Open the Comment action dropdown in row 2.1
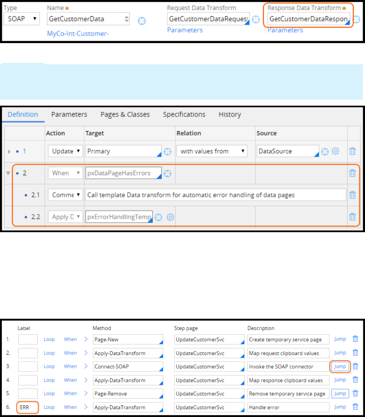This screenshot has width=365, height=417. point(65,195)
